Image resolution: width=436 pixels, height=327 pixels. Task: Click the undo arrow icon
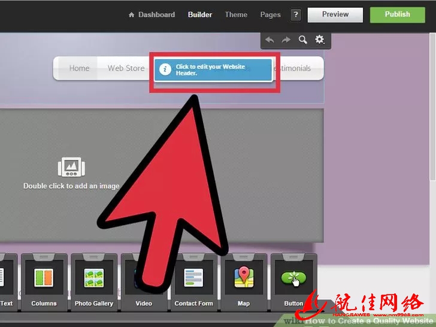(270, 40)
